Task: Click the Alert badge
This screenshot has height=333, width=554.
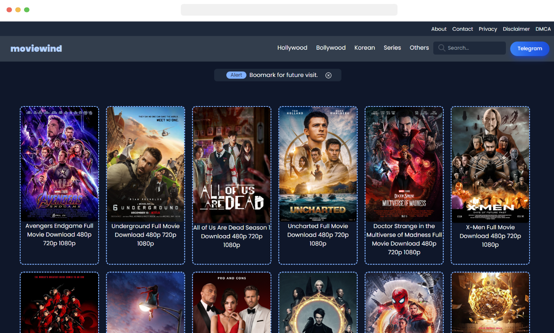Action: 236,75
